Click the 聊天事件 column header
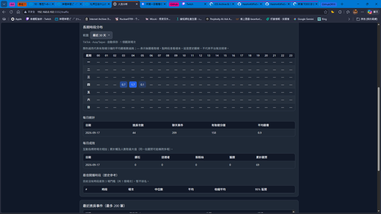This screenshot has width=381, height=214. [x=177, y=125]
